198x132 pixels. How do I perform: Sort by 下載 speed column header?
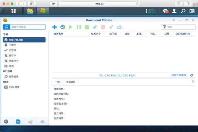(x=153, y=34)
